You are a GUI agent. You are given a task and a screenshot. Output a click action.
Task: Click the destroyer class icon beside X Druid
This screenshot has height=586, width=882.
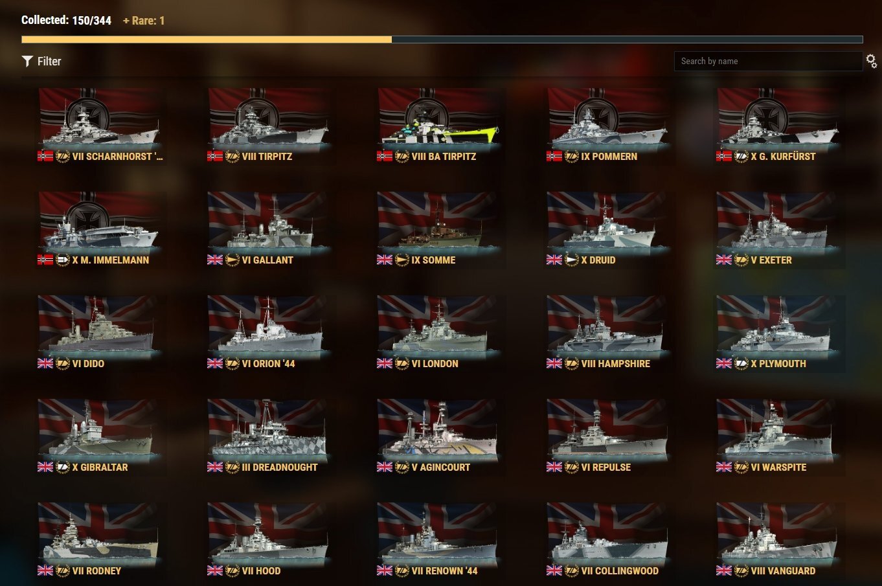point(572,260)
